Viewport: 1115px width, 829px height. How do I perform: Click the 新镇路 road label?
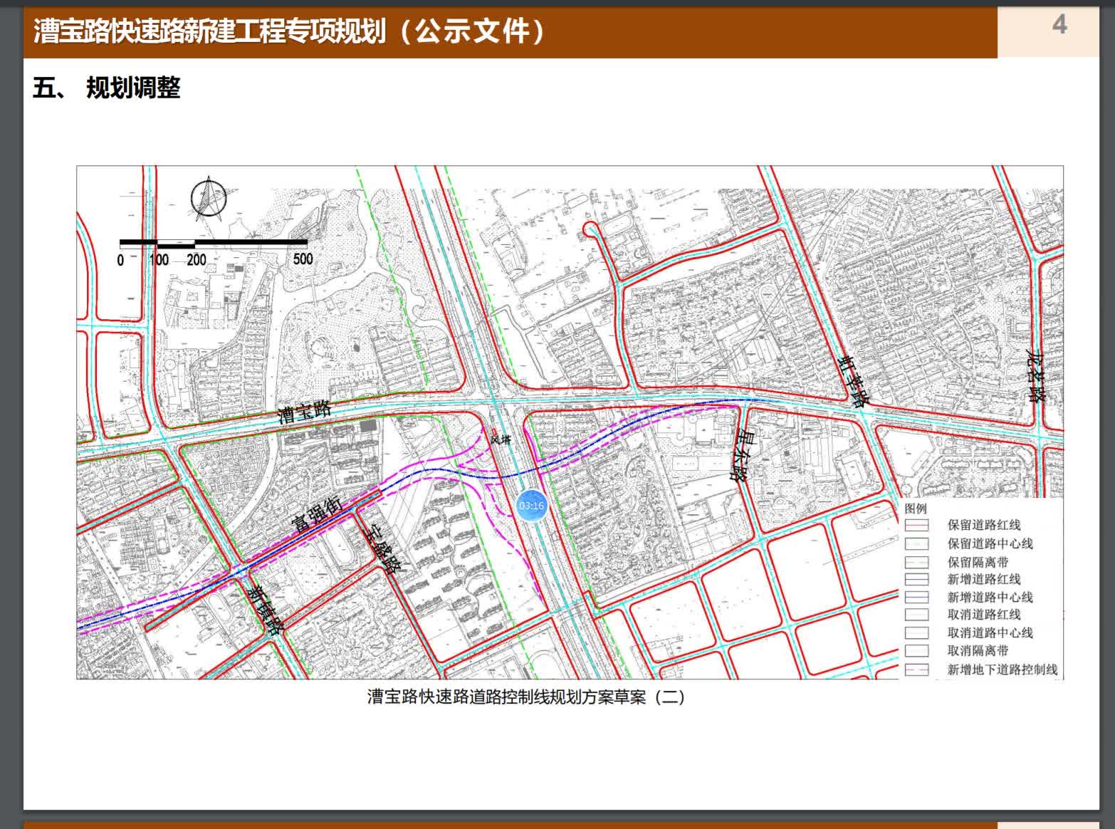[266, 610]
